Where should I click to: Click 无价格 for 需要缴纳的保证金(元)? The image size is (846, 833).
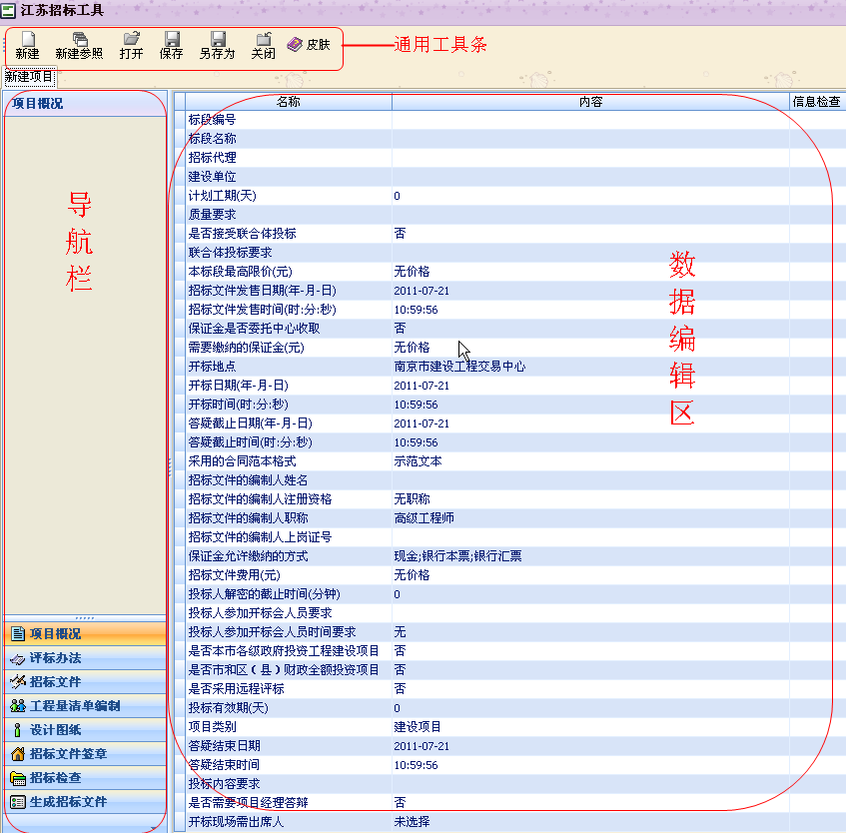pyautogui.click(x=590, y=348)
